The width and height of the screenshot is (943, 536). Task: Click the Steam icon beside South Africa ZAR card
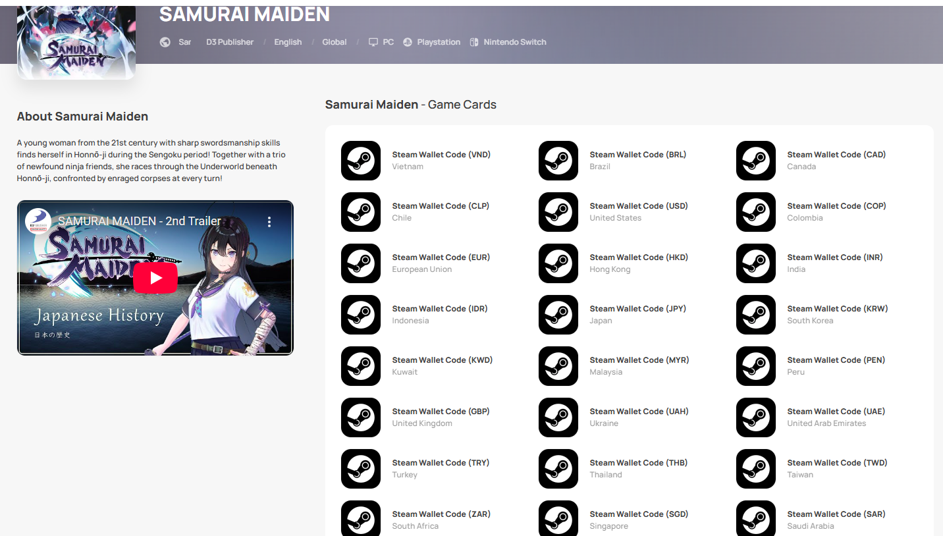pos(361,518)
